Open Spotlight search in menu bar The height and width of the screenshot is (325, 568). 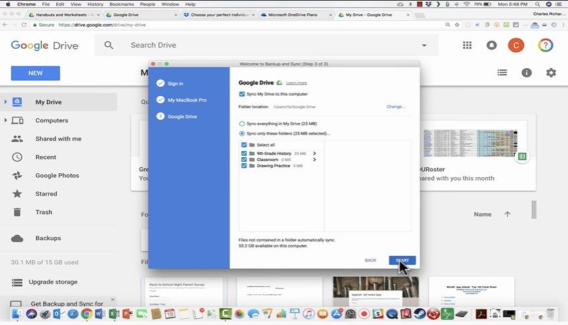pyautogui.click(x=538, y=4)
